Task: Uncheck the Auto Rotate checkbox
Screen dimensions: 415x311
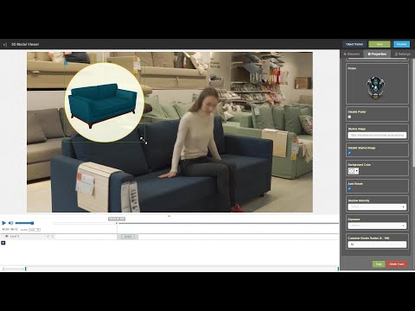Action: [349, 189]
